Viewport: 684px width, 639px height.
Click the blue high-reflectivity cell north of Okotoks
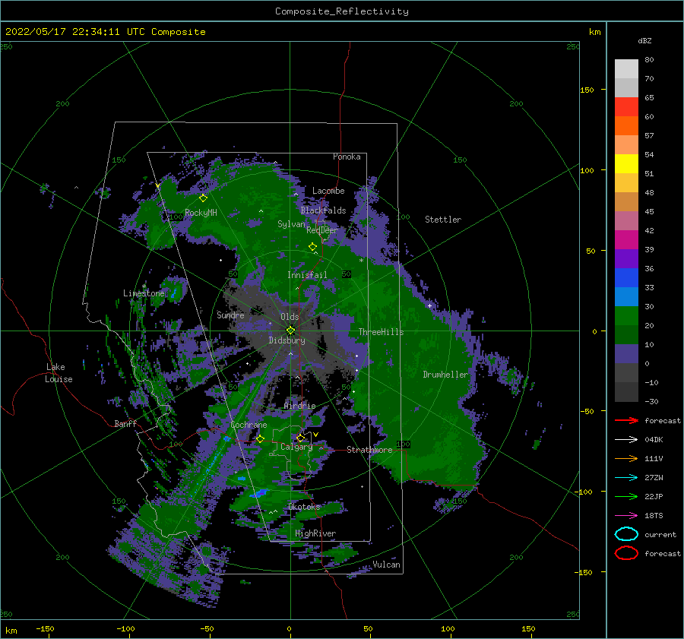pos(260,493)
